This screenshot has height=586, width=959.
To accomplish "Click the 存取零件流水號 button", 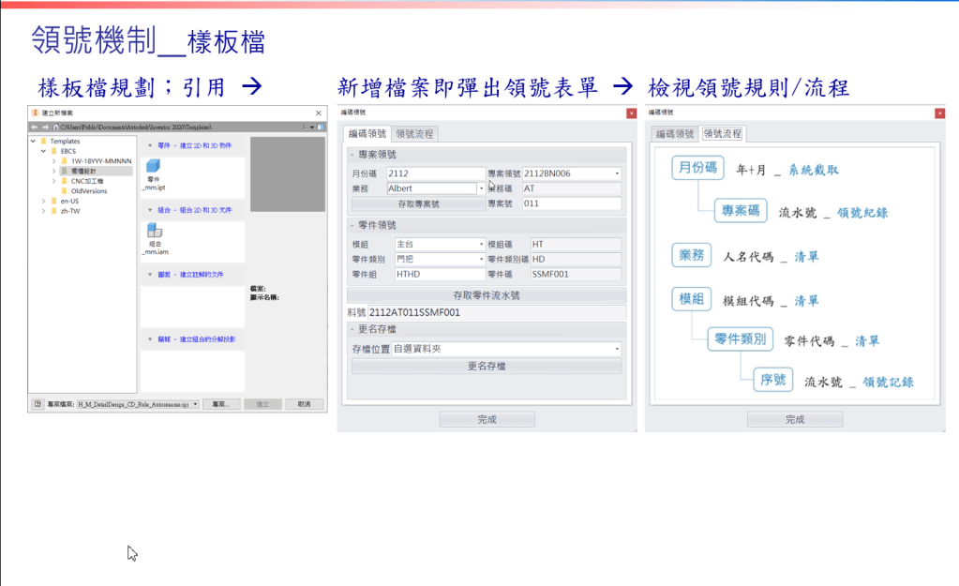I will point(486,294).
